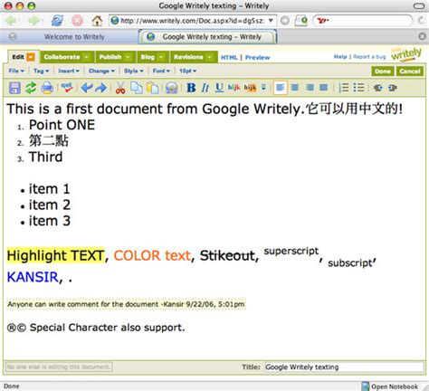This screenshot has height=391, width=429.
Task: Print the document with printer icon
Action: click(47, 88)
